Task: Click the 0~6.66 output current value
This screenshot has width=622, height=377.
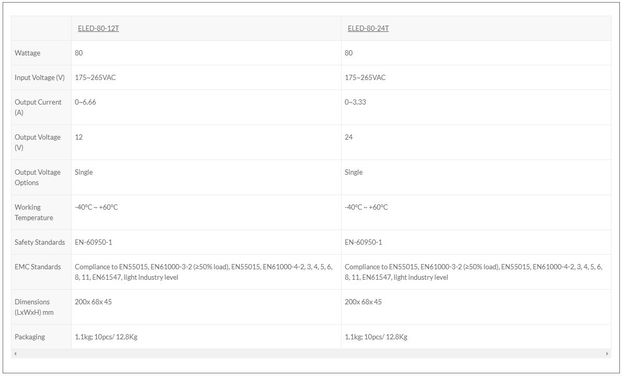Action: [85, 102]
